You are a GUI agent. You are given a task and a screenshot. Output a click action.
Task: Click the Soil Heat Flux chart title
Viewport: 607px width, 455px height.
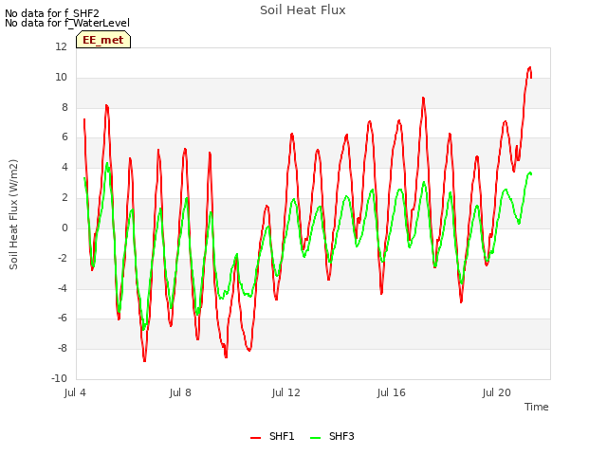(x=303, y=10)
